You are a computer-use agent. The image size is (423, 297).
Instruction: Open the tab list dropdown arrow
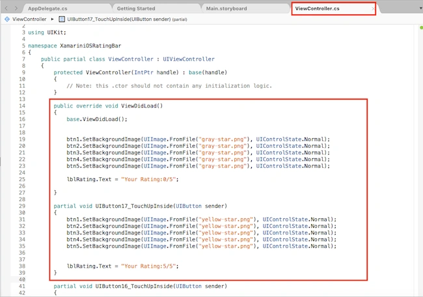click(x=420, y=8)
